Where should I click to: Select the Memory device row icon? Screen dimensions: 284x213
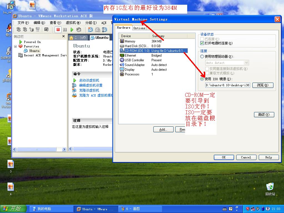[122, 41]
